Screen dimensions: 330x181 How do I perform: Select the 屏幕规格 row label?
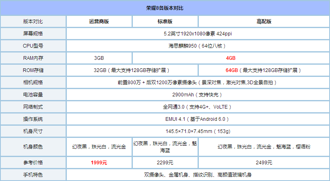pos(33,34)
